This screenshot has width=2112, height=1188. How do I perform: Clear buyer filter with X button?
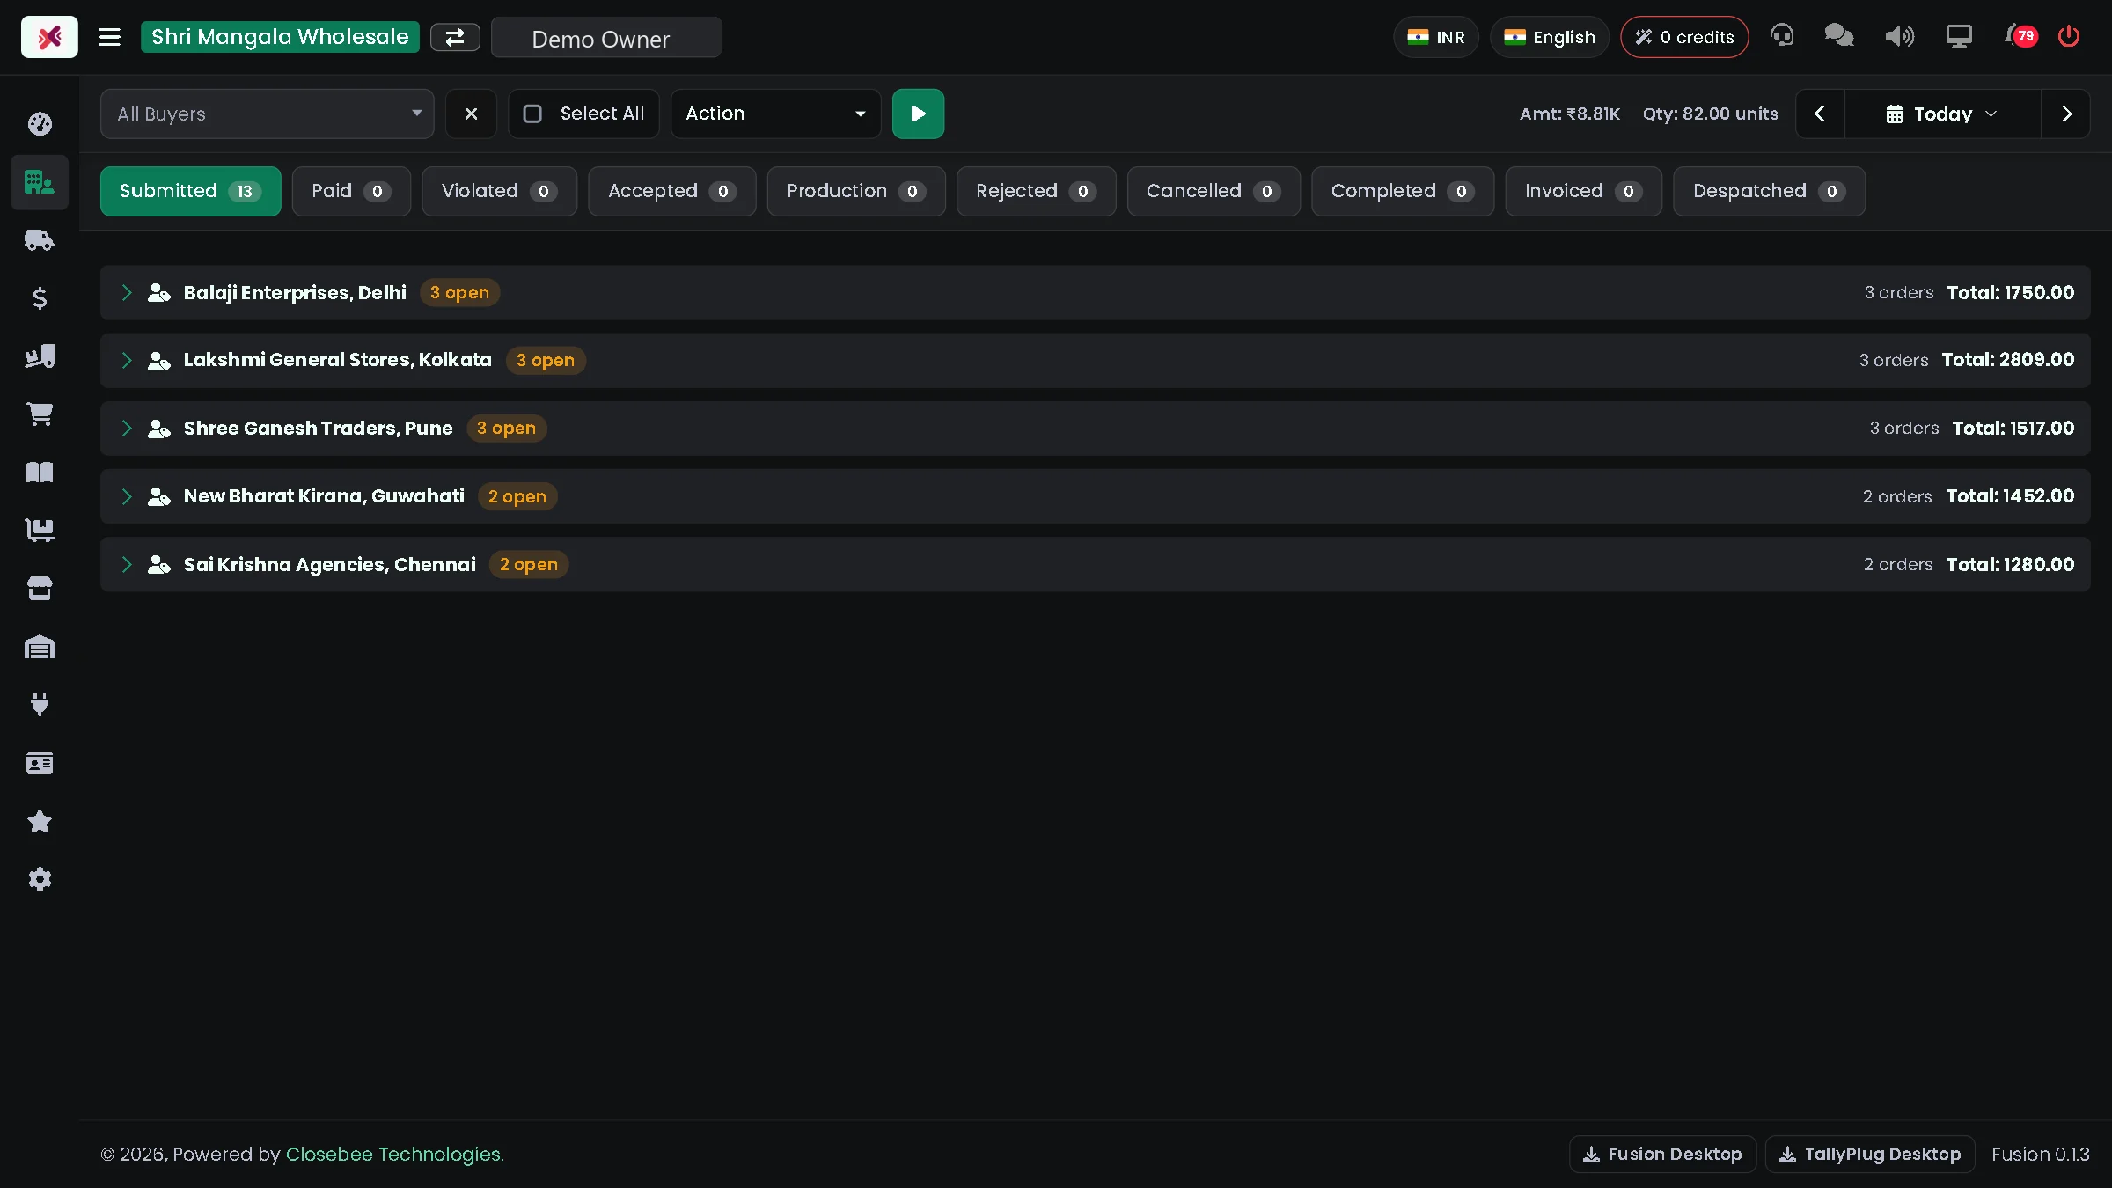(471, 114)
